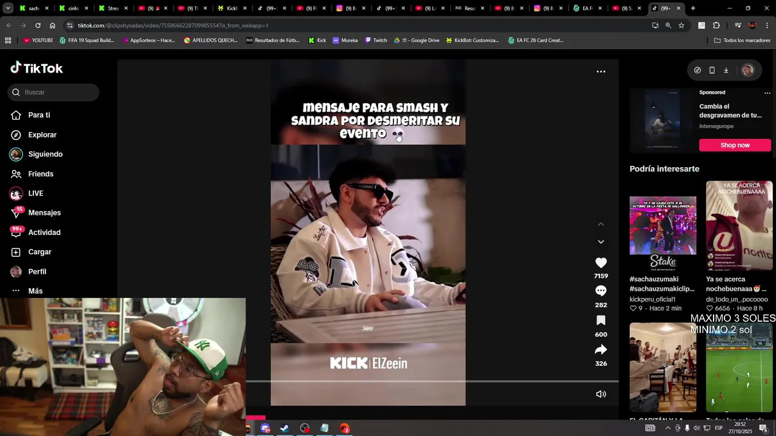Screen dimensions: 776x436
Task: Click the Buscar search field
Action: pyautogui.click(x=53, y=92)
